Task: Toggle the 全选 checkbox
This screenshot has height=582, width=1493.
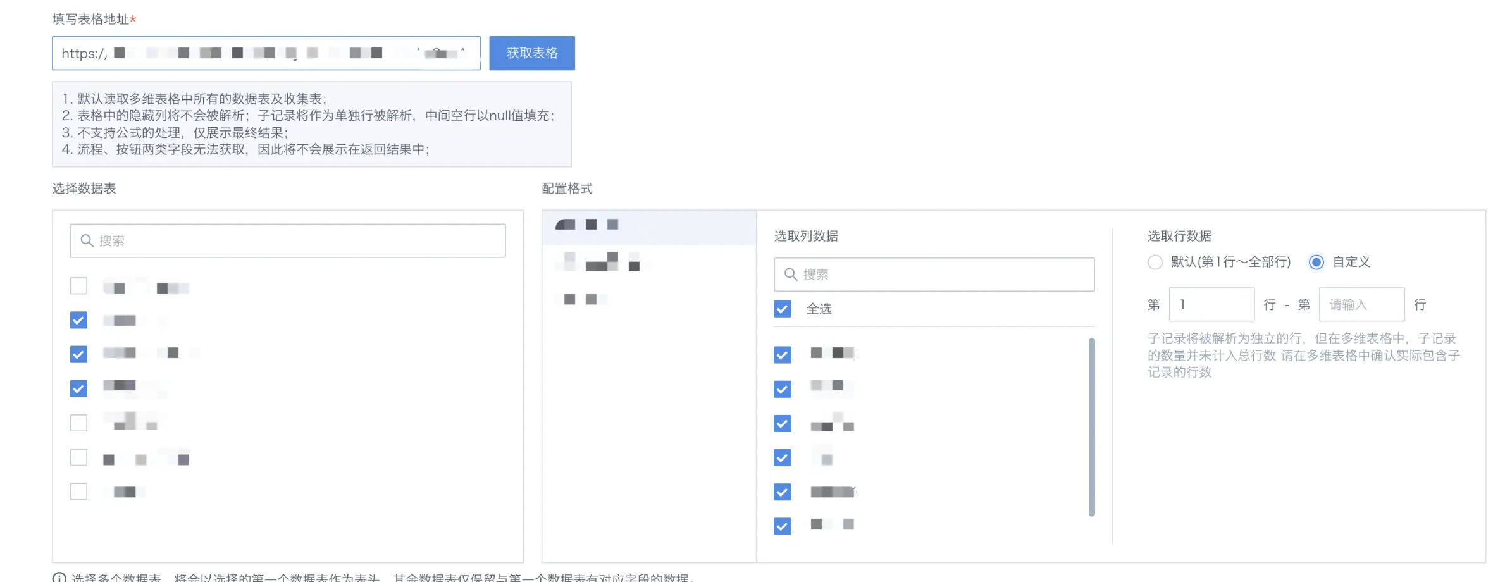Action: click(783, 309)
